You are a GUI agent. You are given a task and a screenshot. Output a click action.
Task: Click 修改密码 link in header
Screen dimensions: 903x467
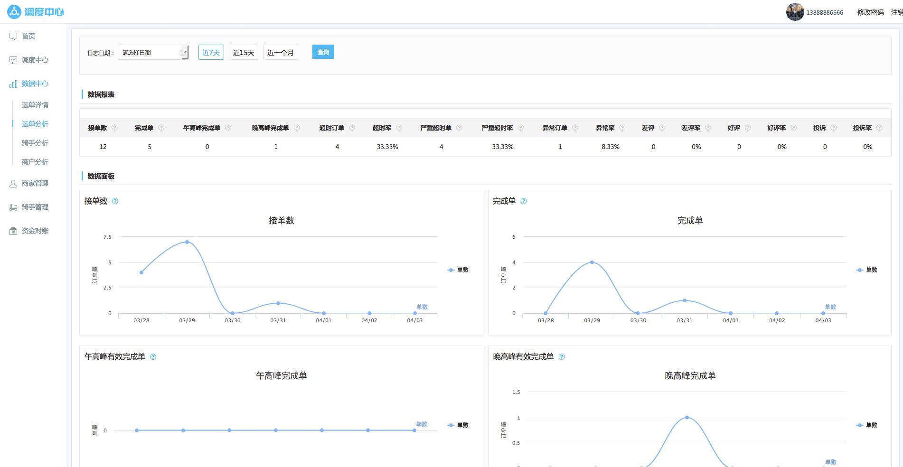(x=870, y=12)
